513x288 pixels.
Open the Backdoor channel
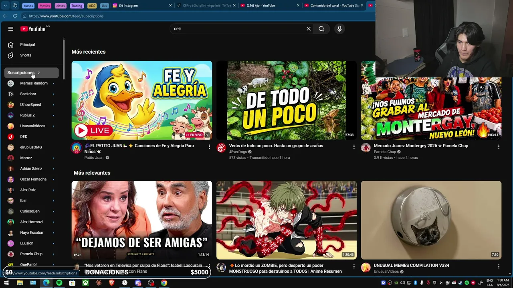coord(32,94)
